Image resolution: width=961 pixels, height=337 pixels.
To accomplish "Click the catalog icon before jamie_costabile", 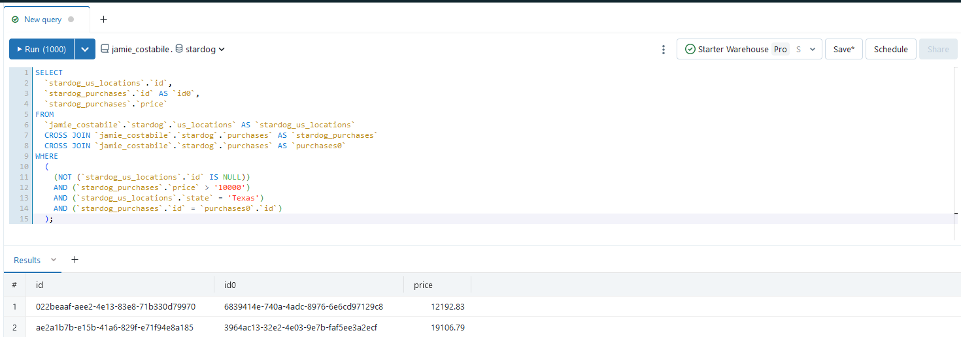I will click(x=105, y=49).
